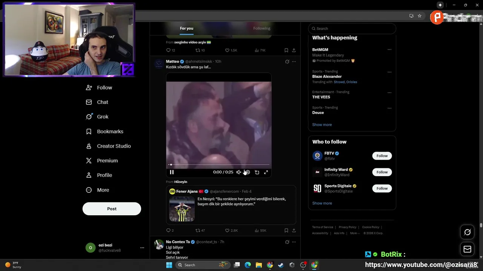Follow the Infinity Ward account
The image size is (483, 271).
click(x=382, y=172)
